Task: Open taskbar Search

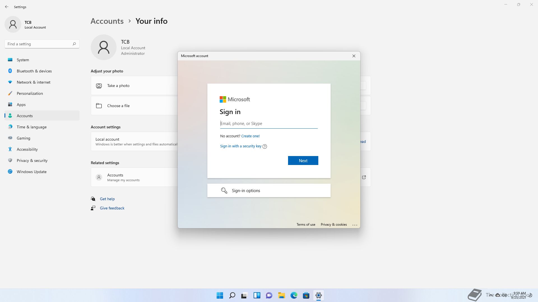Action: [232, 295]
